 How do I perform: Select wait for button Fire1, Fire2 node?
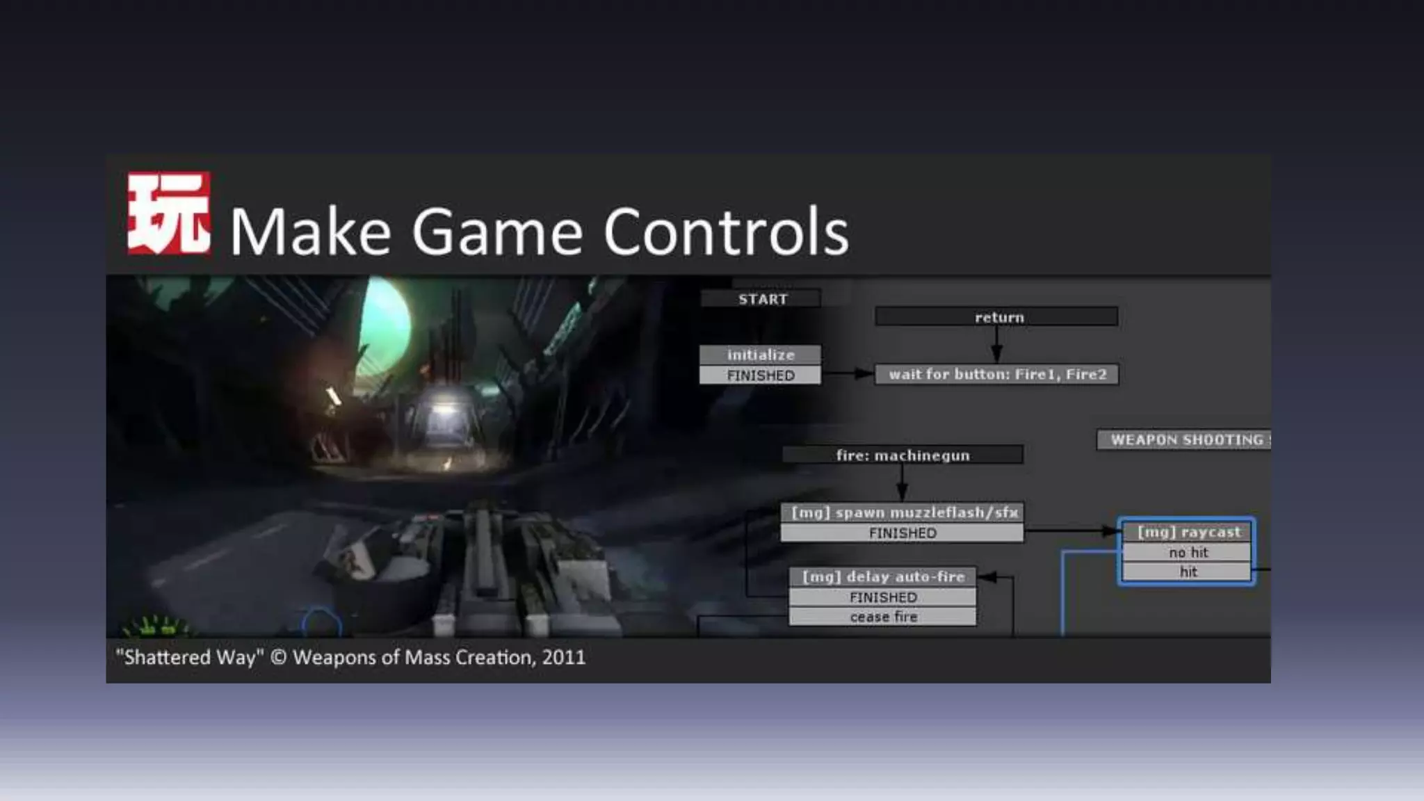point(997,374)
